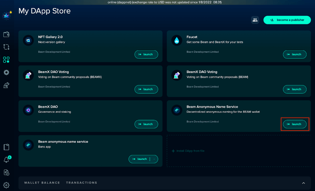Viewport: 315px width, 191px height.
Task: Click the Beam logo at top left
Action: tap(6, 16)
